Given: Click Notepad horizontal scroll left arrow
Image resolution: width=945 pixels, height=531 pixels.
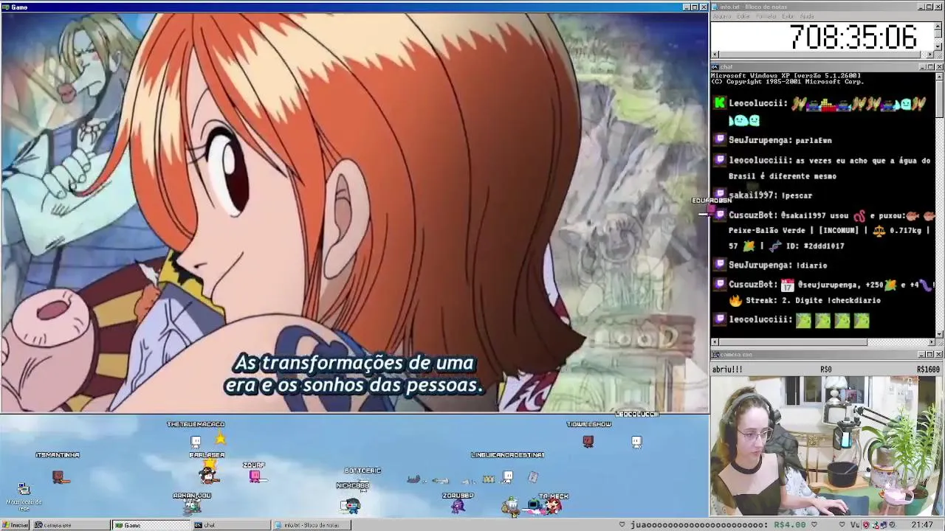Looking at the screenshot, I should coord(715,55).
